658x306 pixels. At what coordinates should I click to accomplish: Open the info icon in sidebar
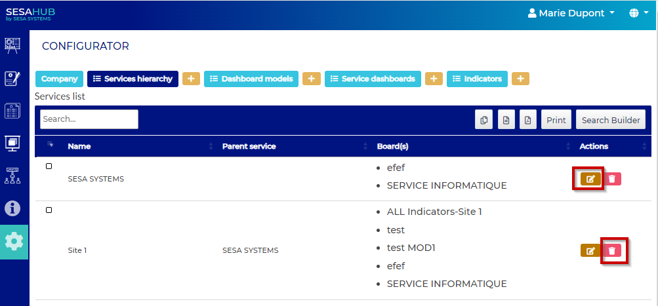13,208
